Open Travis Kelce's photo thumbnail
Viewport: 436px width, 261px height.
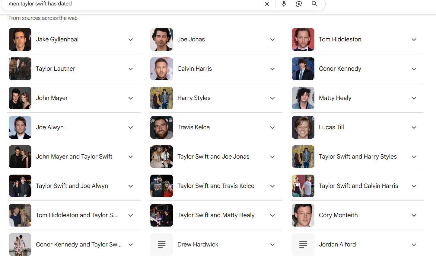click(161, 127)
